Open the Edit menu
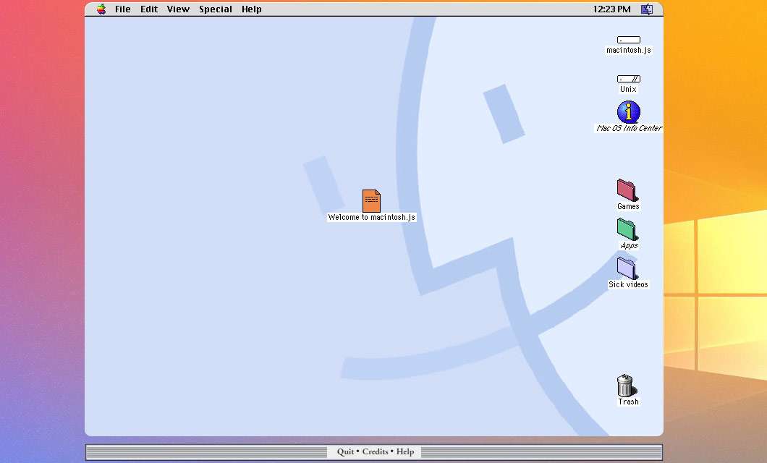Viewport: 767px width, 463px height. (149, 9)
